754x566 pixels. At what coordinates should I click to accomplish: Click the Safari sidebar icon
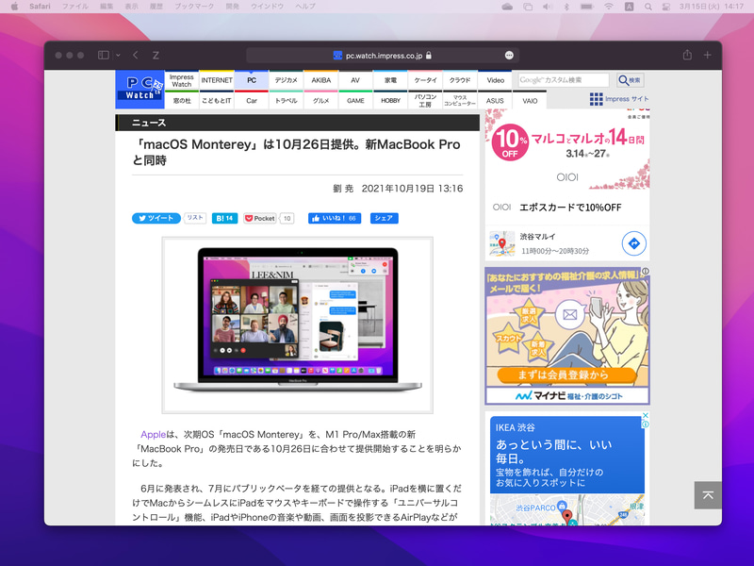[x=104, y=55]
